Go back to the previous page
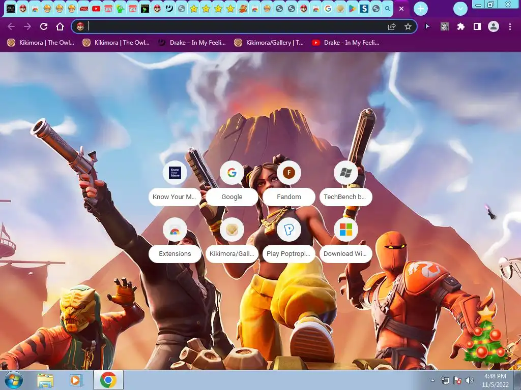Image resolution: width=521 pixels, height=390 pixels. coord(11,26)
